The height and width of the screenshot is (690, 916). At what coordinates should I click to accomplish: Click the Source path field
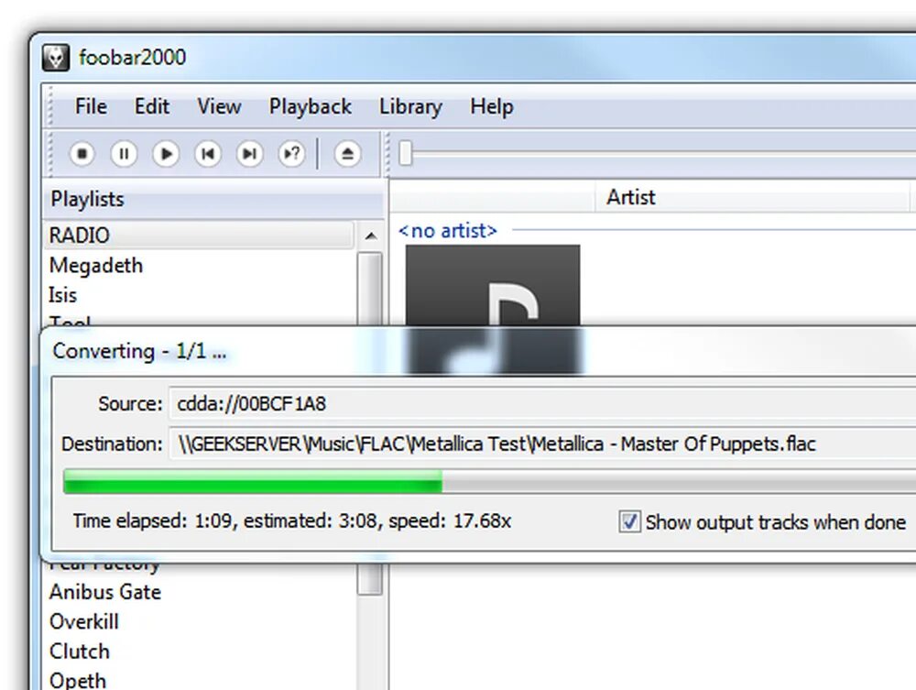point(542,404)
